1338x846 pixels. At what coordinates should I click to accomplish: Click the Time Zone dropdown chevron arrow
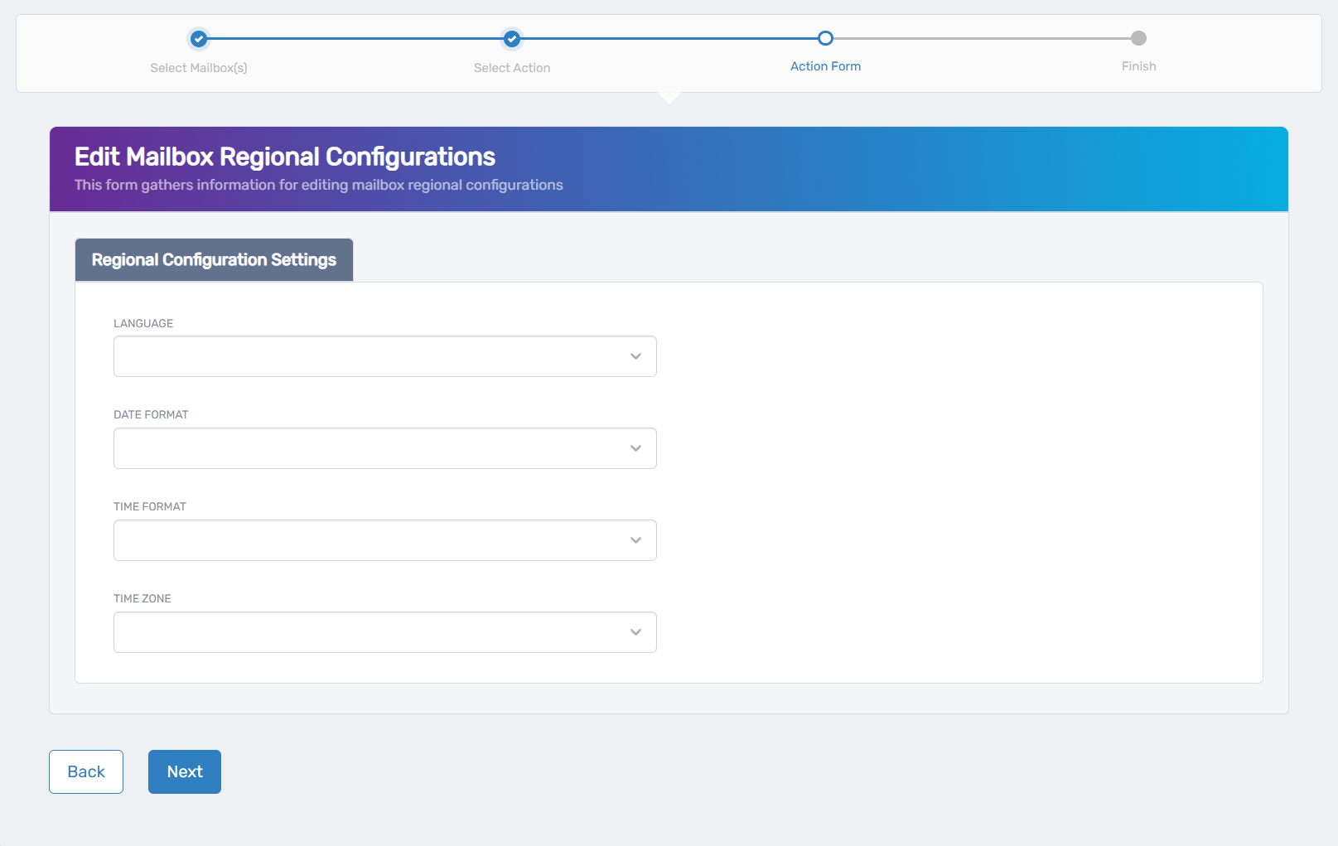[635, 631]
